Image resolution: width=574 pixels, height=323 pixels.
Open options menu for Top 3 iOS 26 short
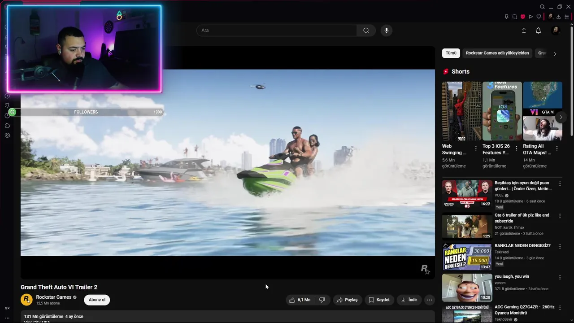pos(516,148)
